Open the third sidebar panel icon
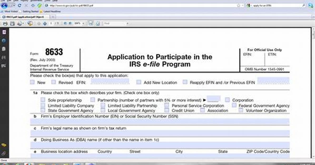Screen dimensions: 315x165 pyautogui.click(x=4, y=49)
